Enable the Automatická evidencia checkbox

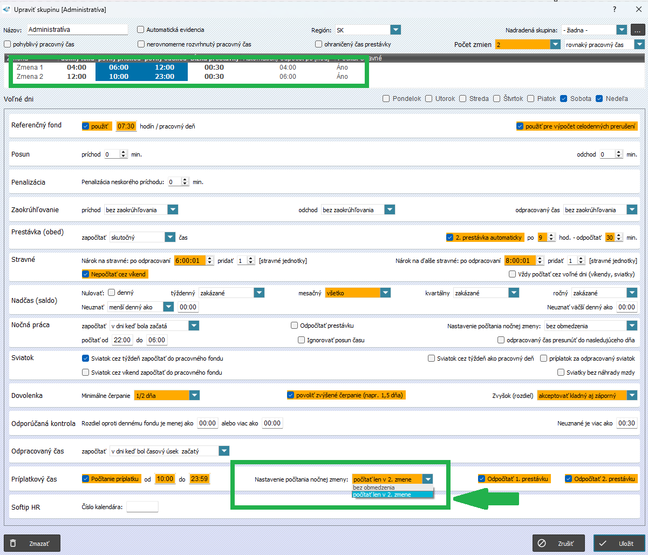point(141,30)
